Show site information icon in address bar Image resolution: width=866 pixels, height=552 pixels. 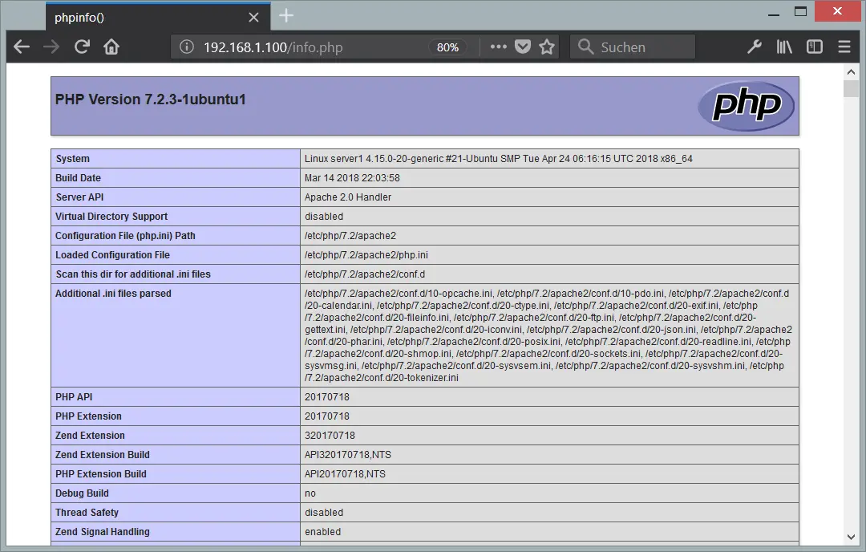pyautogui.click(x=187, y=47)
